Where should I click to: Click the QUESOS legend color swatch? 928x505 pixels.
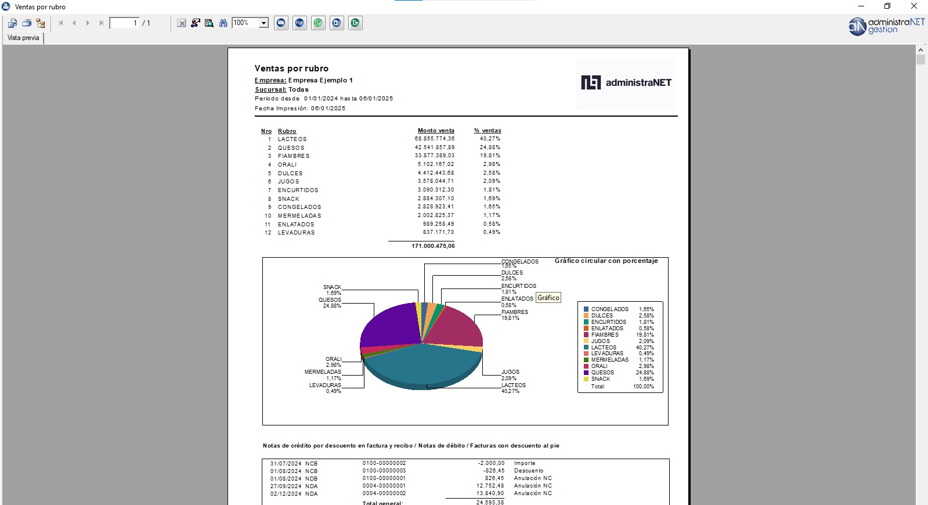click(586, 373)
